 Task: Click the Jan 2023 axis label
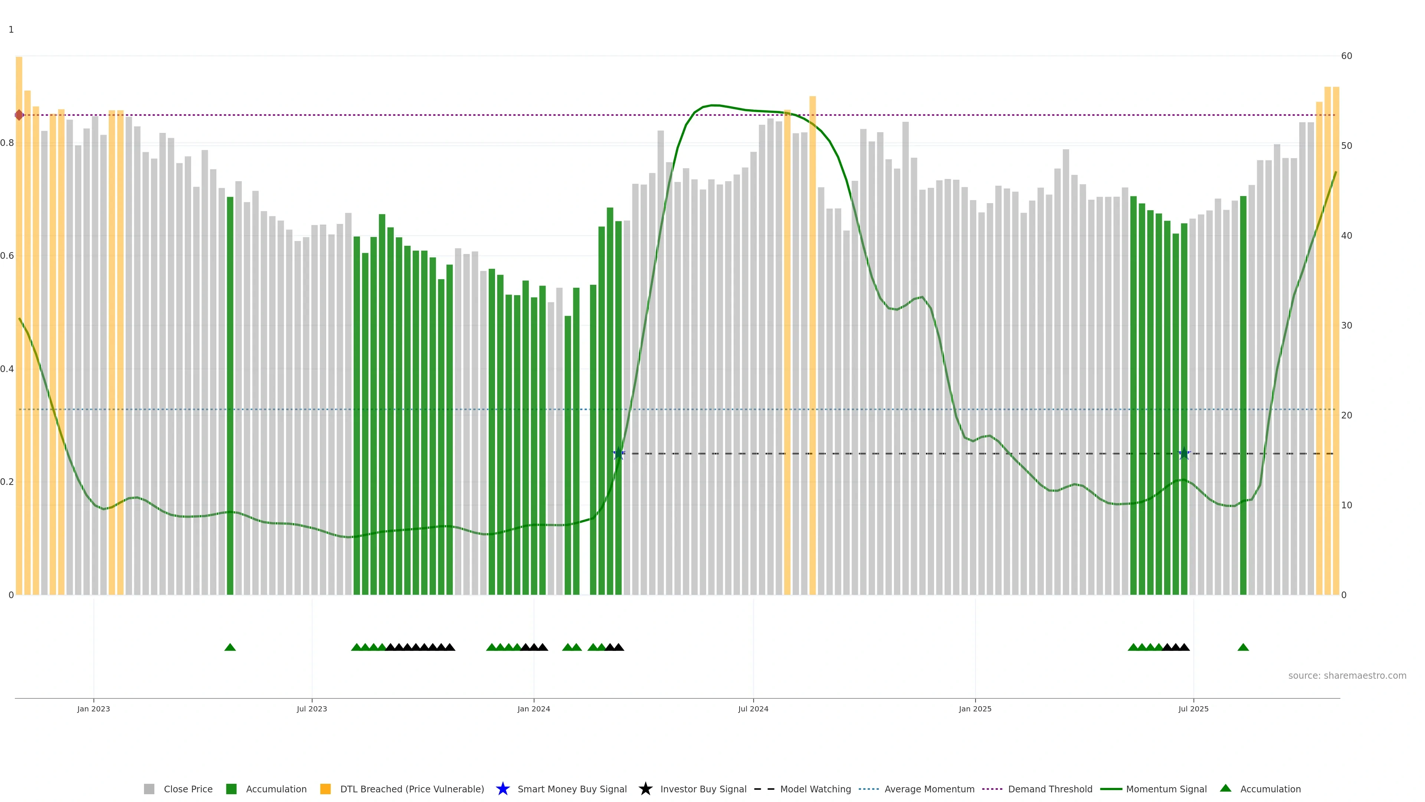click(94, 709)
